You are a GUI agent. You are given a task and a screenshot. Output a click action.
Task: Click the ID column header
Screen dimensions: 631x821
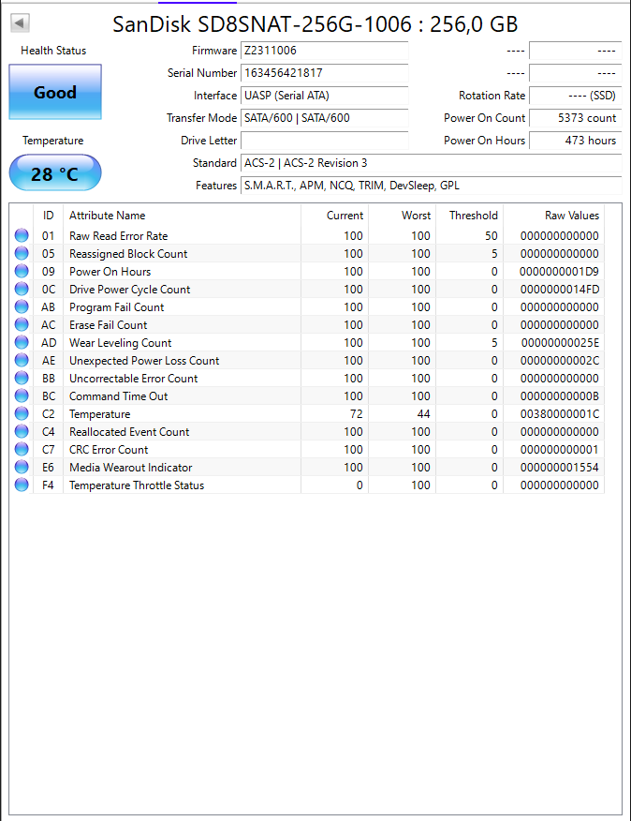pos(48,216)
